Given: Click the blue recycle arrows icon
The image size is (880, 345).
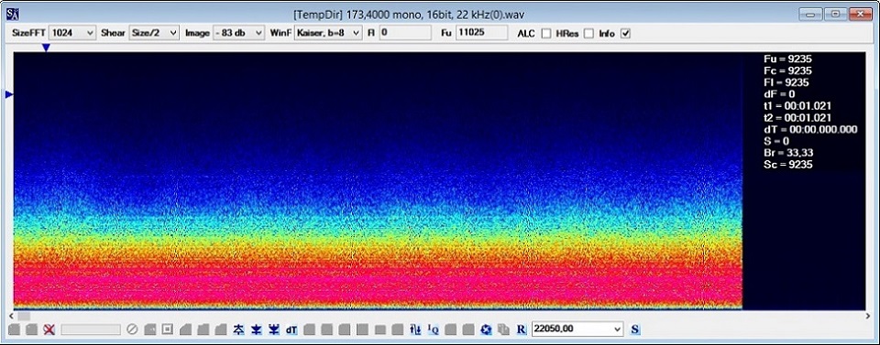Looking at the screenshot, I should 486,329.
